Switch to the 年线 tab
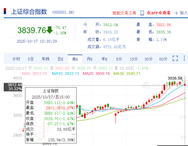This screenshot has width=188, height=146. (45, 59)
